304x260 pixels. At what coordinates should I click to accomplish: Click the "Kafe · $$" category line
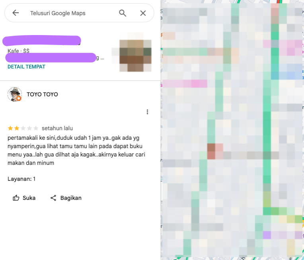[18, 51]
